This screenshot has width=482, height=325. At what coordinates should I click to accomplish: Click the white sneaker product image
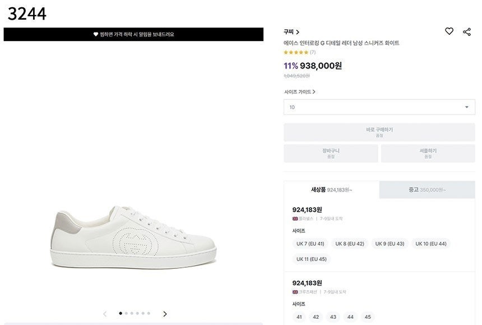pyautogui.click(x=133, y=236)
